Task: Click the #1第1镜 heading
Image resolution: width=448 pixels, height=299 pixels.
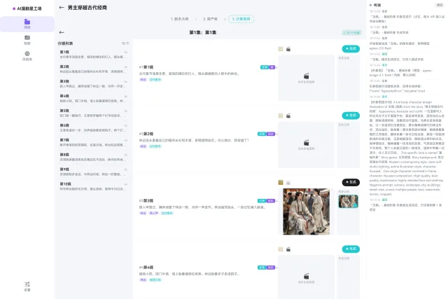Action: (146, 67)
